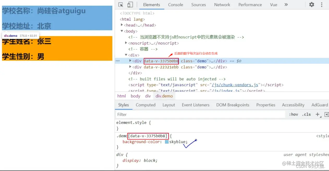Select div.demo in the breadcrumb bar
The width and height of the screenshot is (329, 171).
coord(164,96)
